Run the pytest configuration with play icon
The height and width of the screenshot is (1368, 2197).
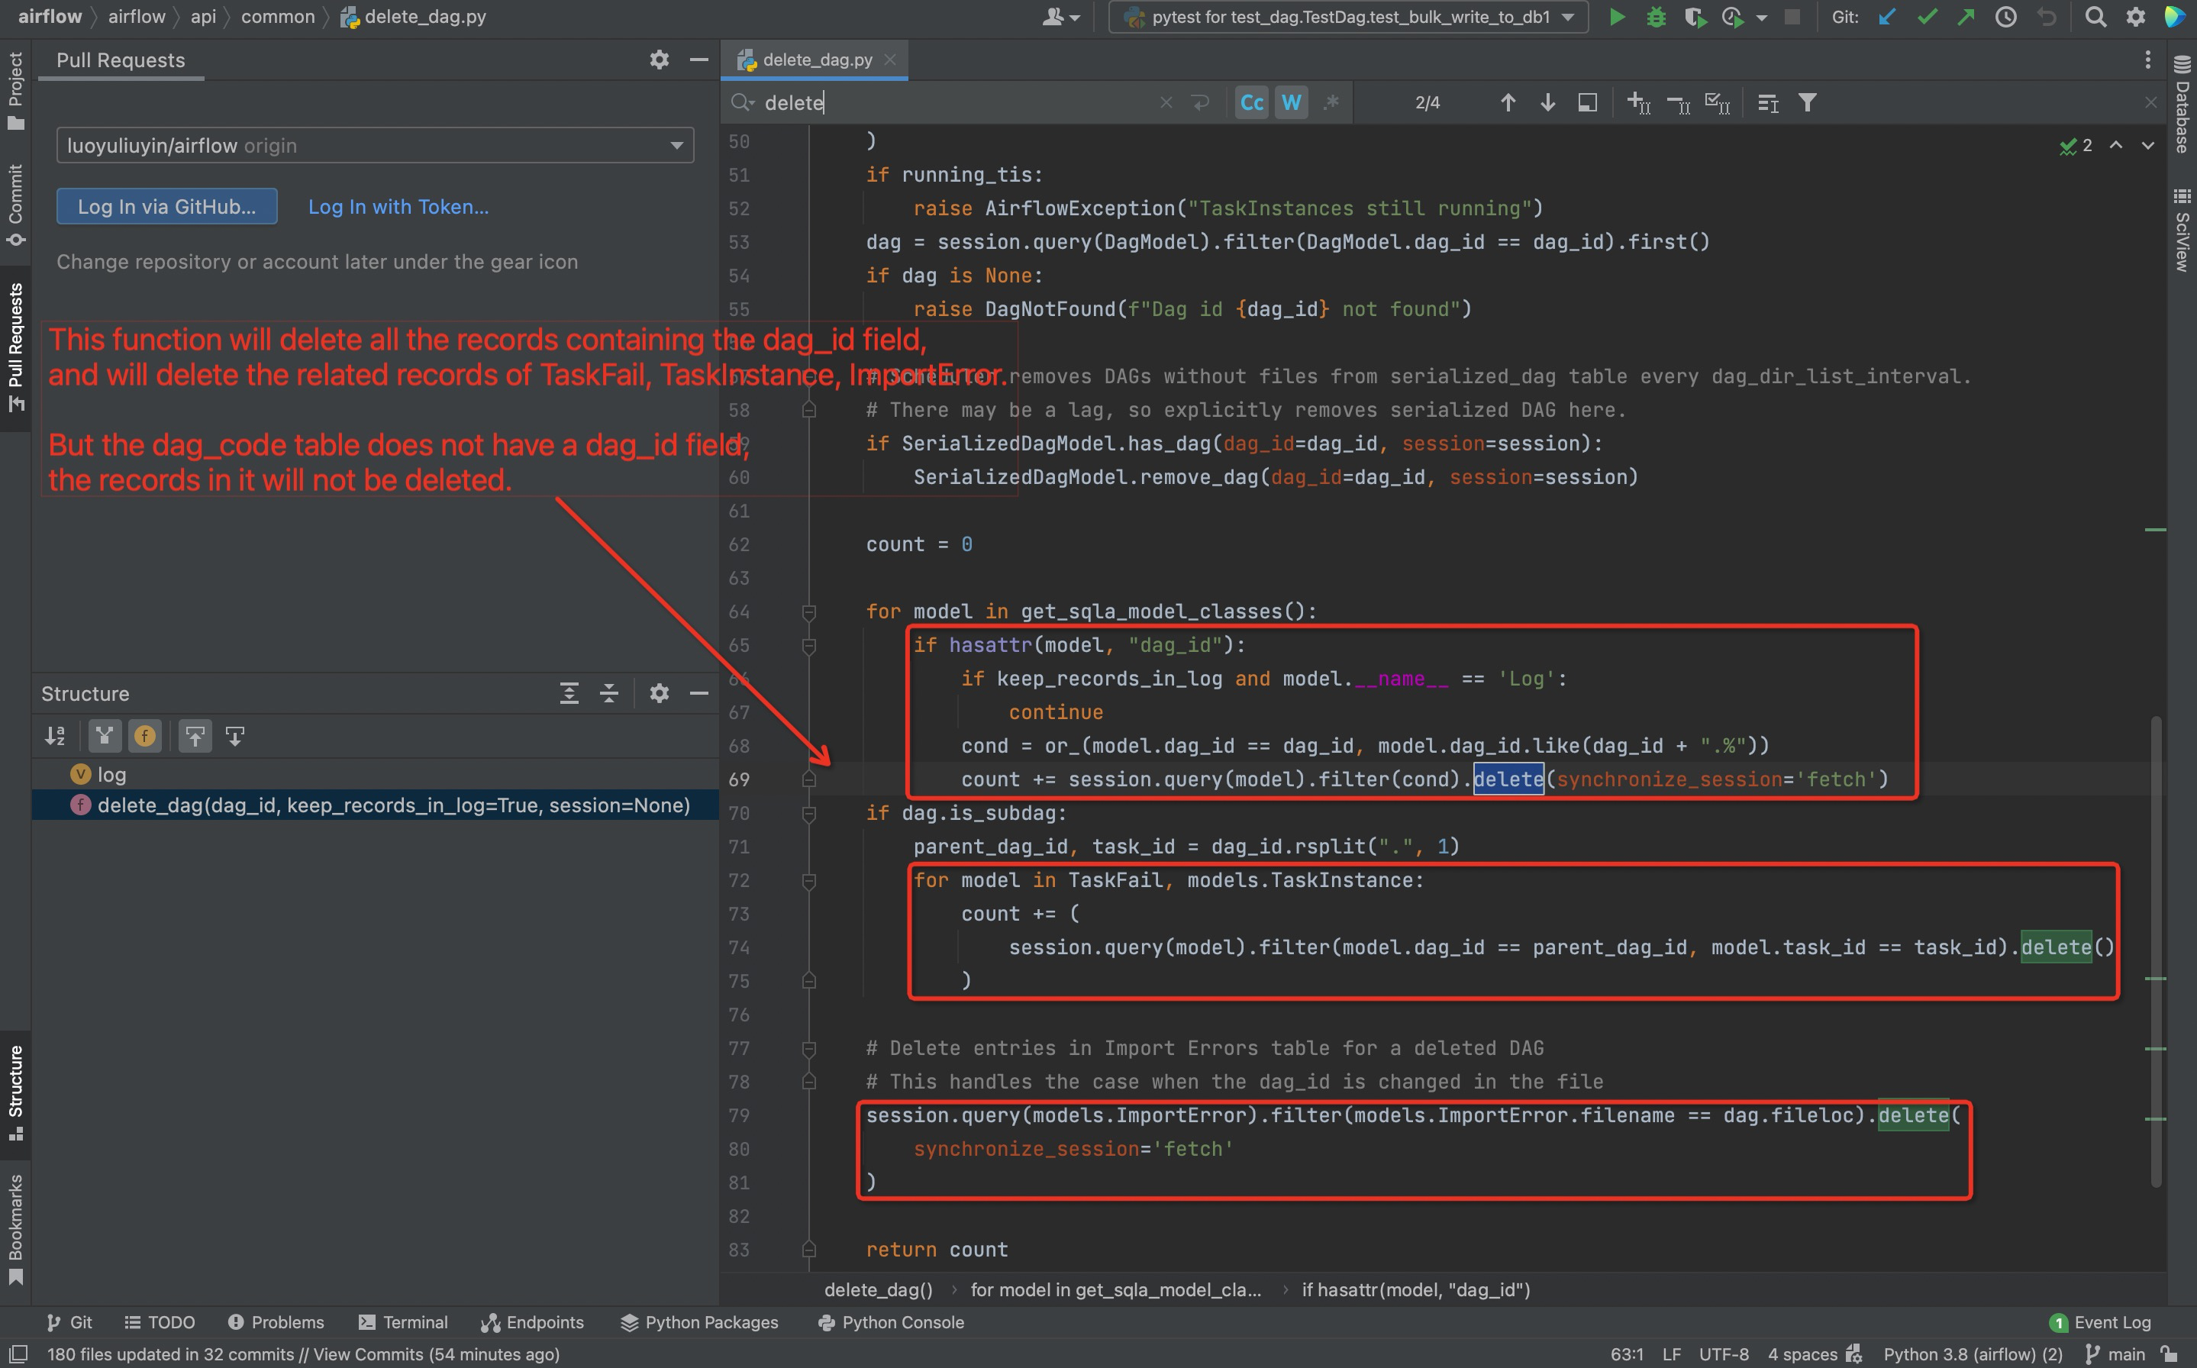pyautogui.click(x=1616, y=18)
